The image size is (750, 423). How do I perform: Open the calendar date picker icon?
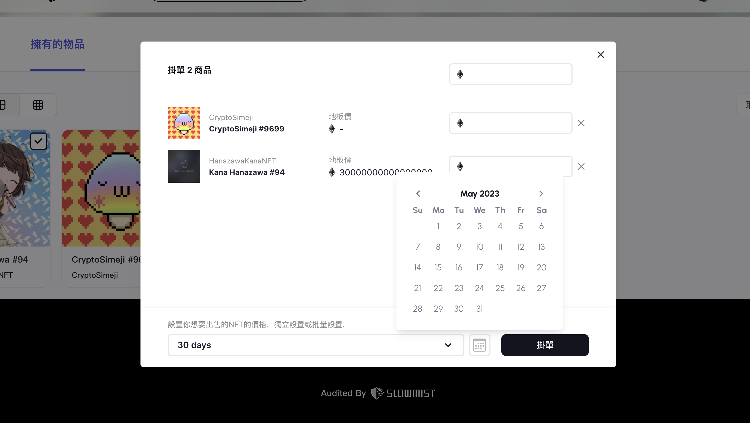[480, 345]
